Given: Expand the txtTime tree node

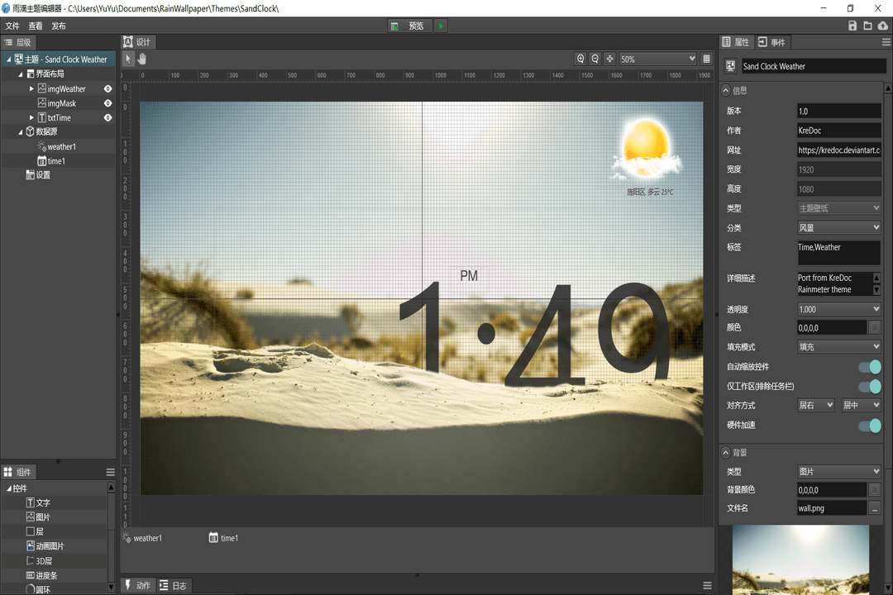Looking at the screenshot, I should coord(32,118).
